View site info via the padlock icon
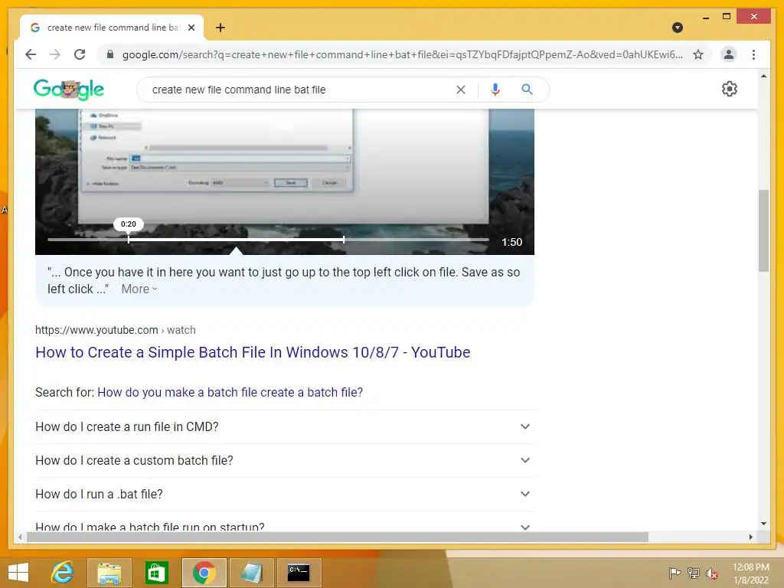 click(110, 54)
